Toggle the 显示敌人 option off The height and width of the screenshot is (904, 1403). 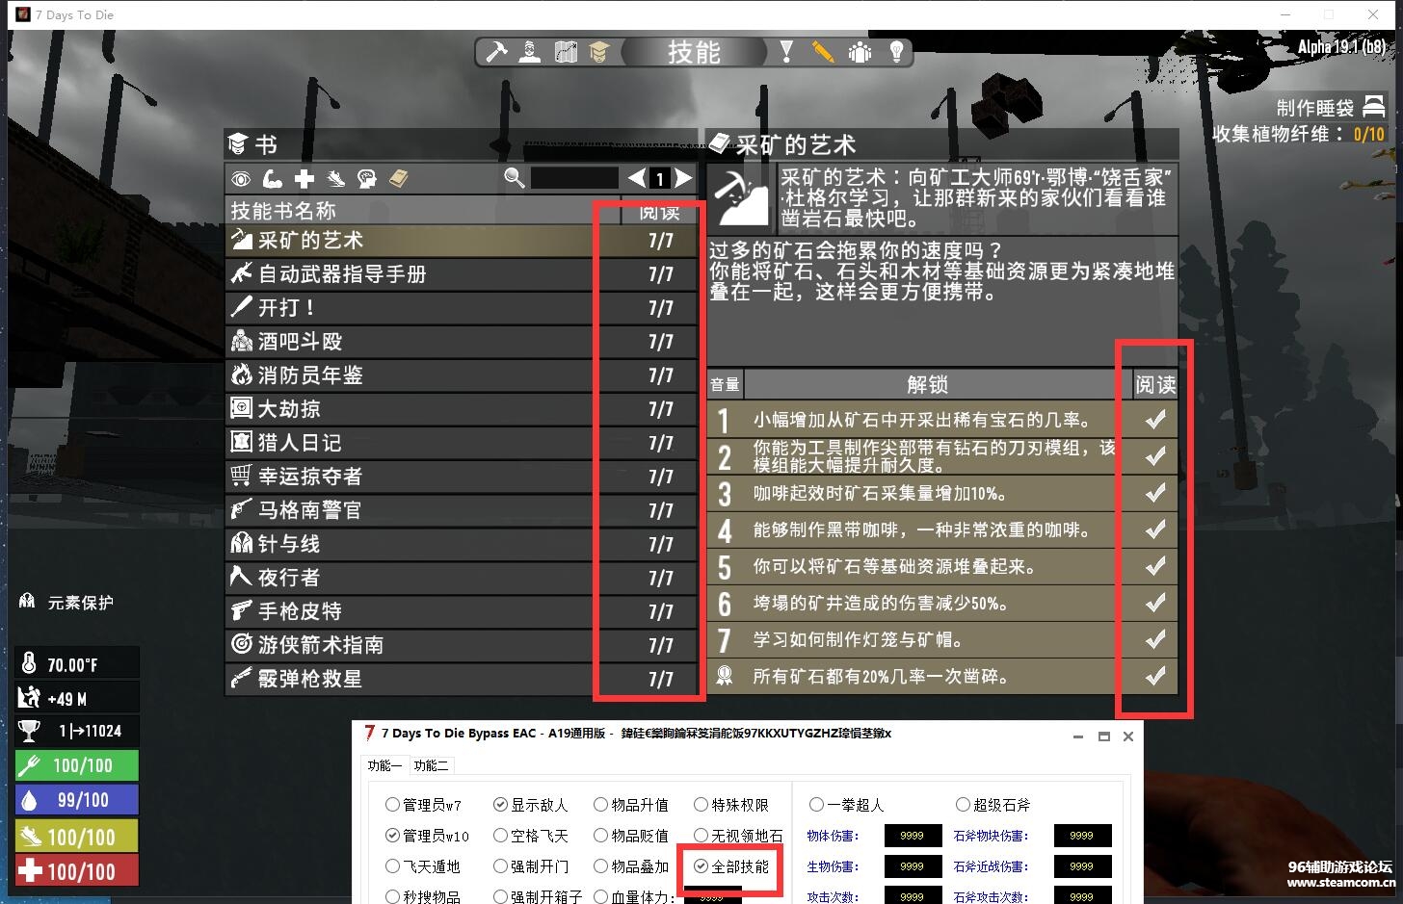tap(500, 805)
